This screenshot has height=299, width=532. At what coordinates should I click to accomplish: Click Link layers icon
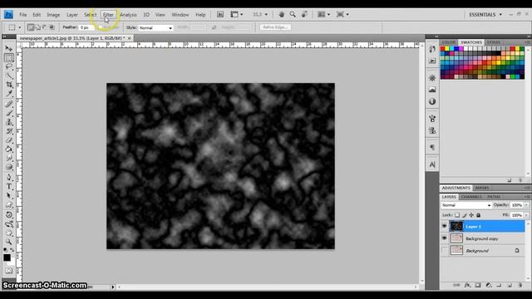point(456,285)
